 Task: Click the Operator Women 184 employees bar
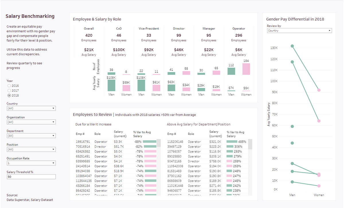(246, 69)
